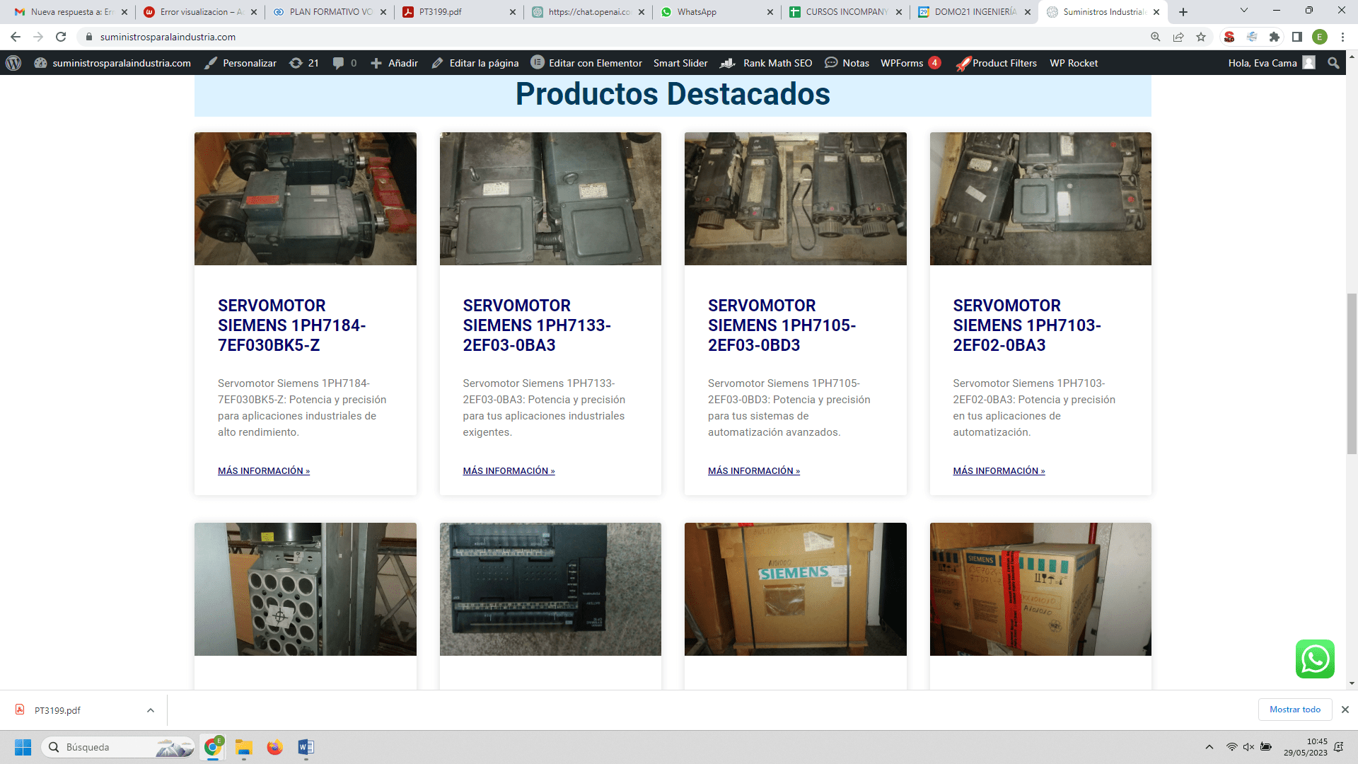The width and height of the screenshot is (1358, 764).
Task: Open Smart Slider in admin bar
Action: (680, 63)
